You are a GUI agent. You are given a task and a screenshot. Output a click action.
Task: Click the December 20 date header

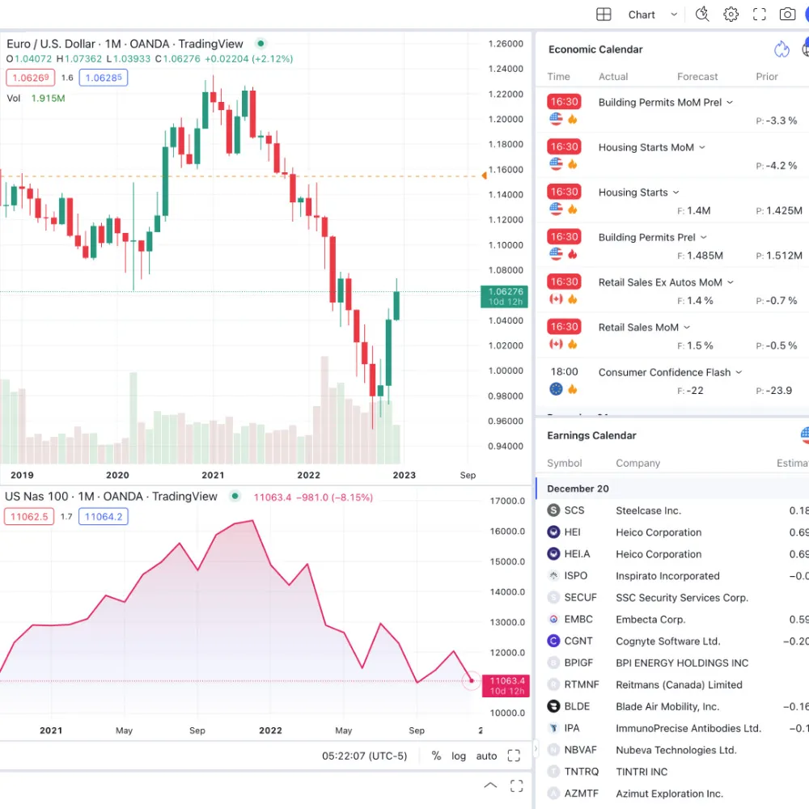(x=578, y=489)
